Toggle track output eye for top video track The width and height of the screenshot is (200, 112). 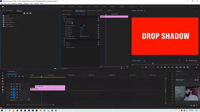pyautogui.click(x=20, y=84)
